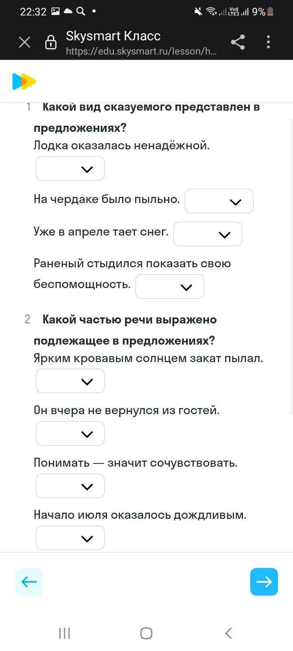The image size is (293, 651).
Task: Open dropdown under 'Ярким кровавым солнцем закат пылал'
Action: tap(70, 381)
